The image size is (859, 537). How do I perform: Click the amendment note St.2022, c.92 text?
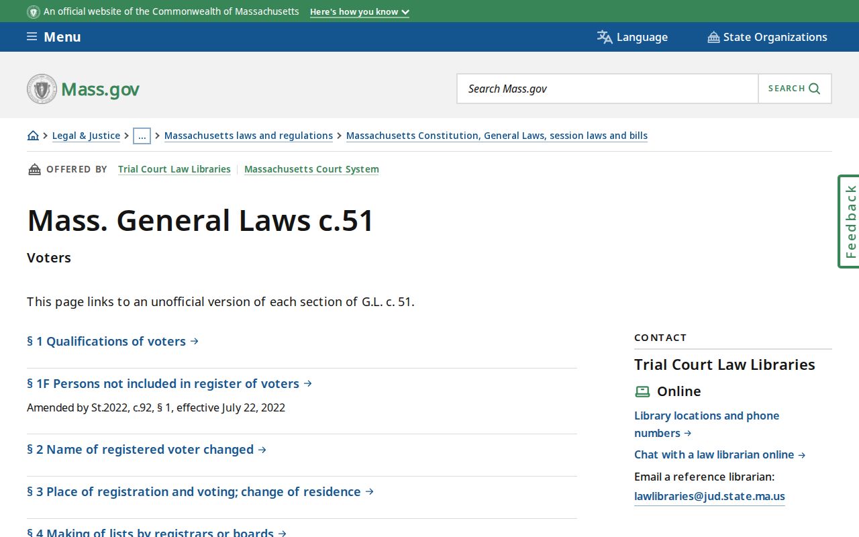coord(156,407)
